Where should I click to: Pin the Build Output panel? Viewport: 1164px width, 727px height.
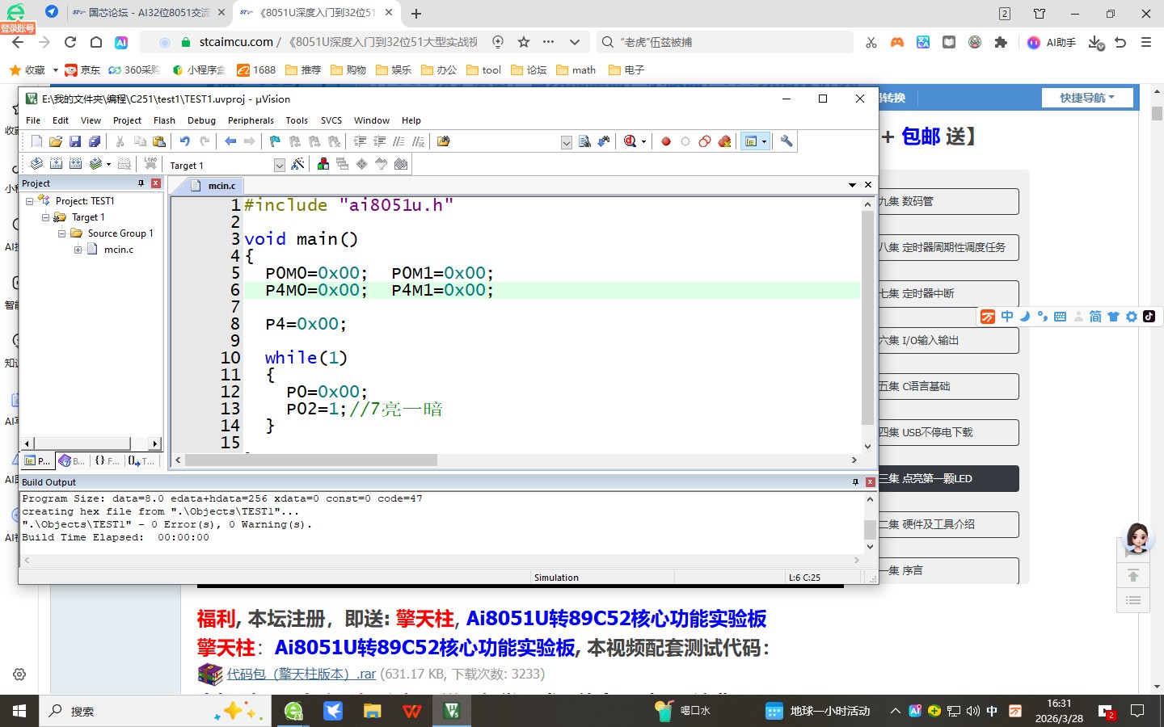tap(855, 482)
